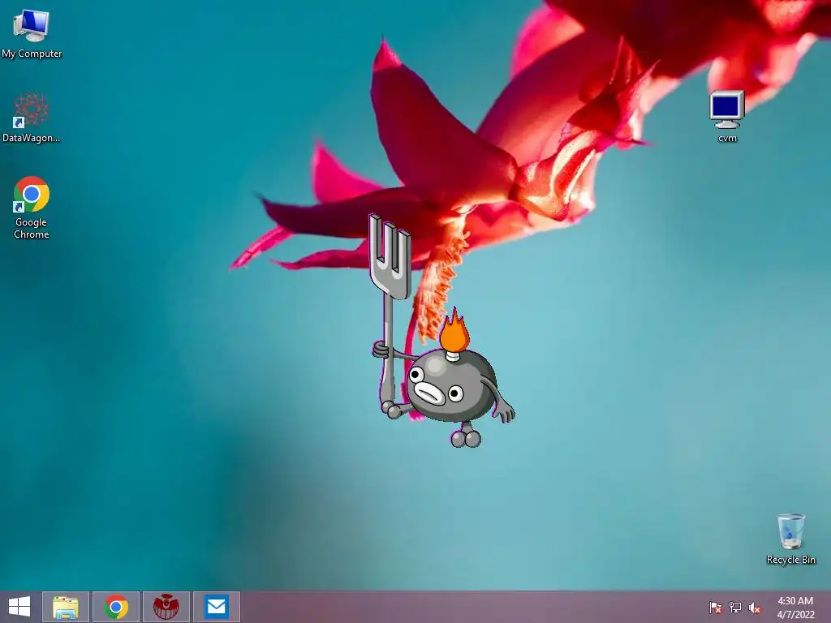Viewport: 831px width, 623px height.
Task: Open the Action Center flag icon
Action: [716, 607]
